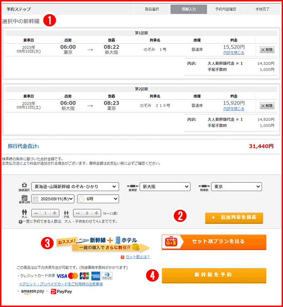Open the arrival station dropdown 東京
The image size is (283, 307).
click(x=237, y=186)
